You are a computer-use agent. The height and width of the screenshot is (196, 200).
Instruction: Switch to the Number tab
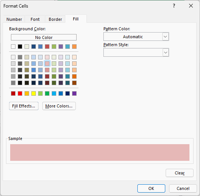coord(14,19)
